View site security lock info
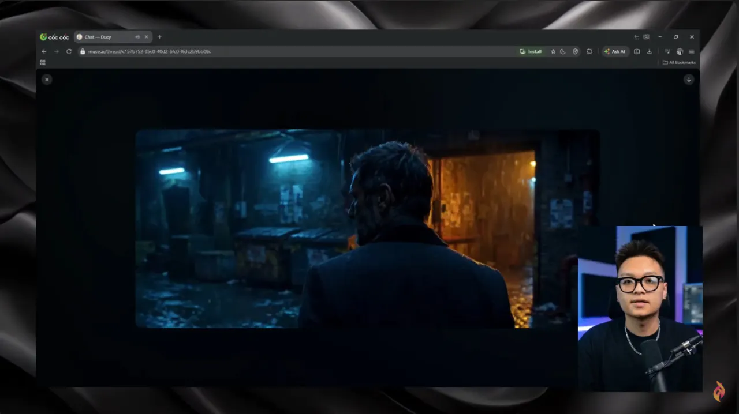 coord(83,51)
